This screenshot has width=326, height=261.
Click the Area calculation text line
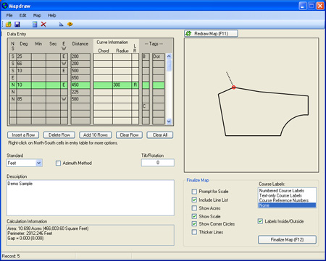(48, 228)
